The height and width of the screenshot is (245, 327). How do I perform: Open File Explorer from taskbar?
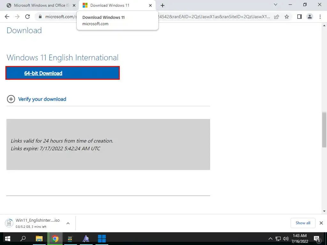(x=39, y=239)
